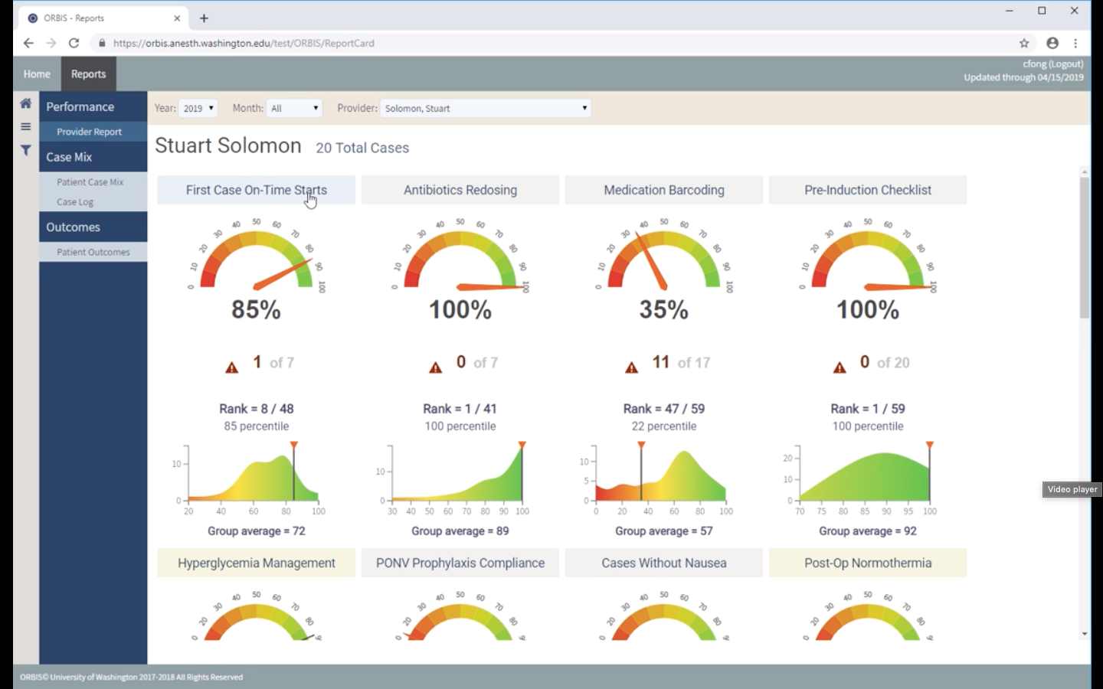
Task: Open Provider Report in sidebar
Action: coord(93,132)
